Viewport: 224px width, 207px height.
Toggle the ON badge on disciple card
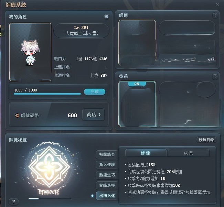pos(137,84)
